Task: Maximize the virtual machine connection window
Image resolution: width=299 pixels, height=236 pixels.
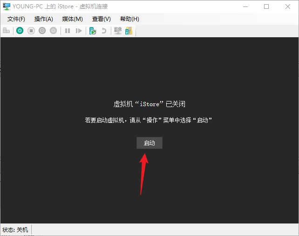Action: click(266, 7)
